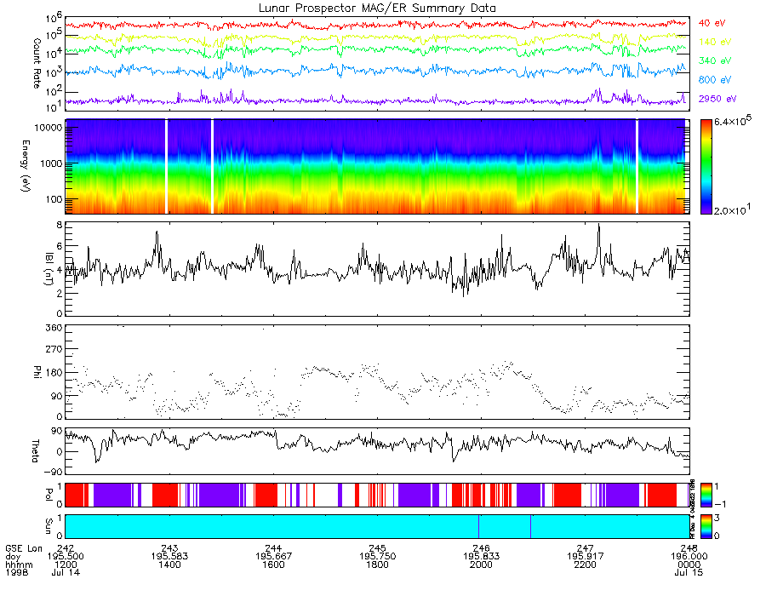Click the '1800' time tick label
The width and height of the screenshot is (766, 596).
point(377,564)
